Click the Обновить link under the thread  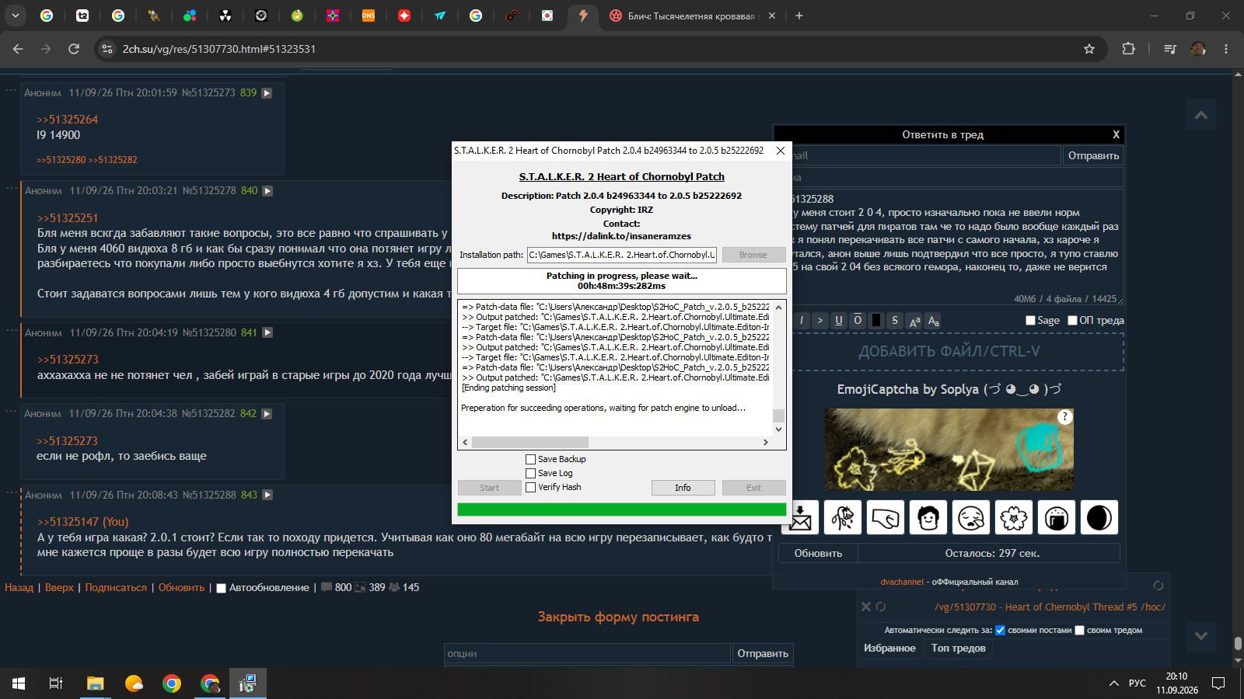click(x=181, y=587)
